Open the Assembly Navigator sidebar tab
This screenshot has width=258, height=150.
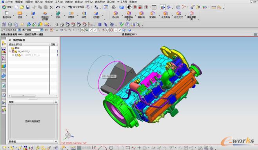[x=4, y=43]
